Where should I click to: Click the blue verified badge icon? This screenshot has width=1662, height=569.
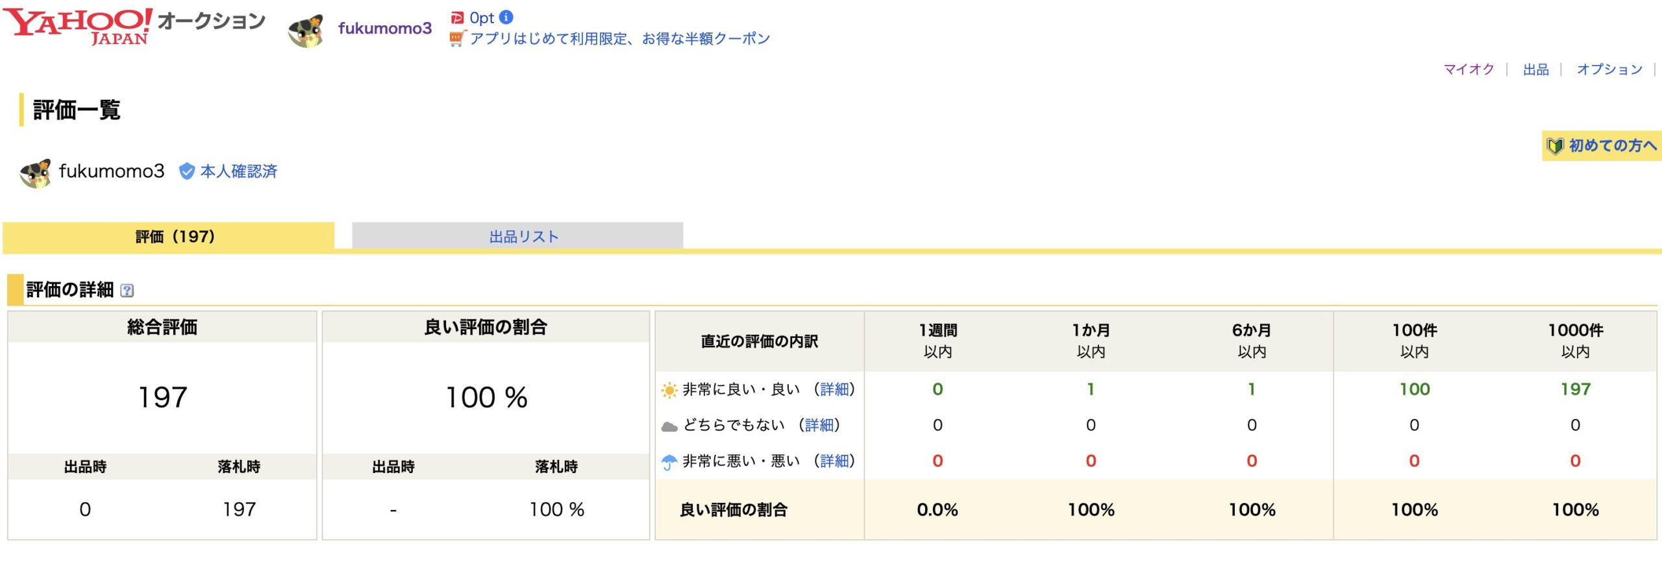pos(187,171)
